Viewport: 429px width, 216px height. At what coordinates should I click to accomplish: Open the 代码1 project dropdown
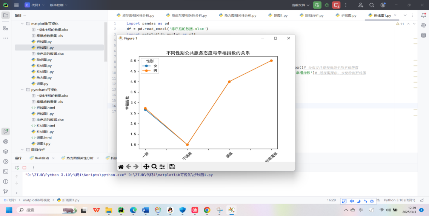[34, 5]
